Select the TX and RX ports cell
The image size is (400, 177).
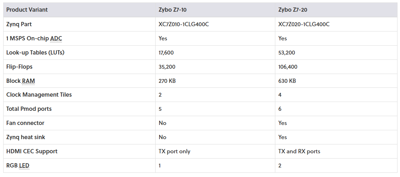point(299,151)
